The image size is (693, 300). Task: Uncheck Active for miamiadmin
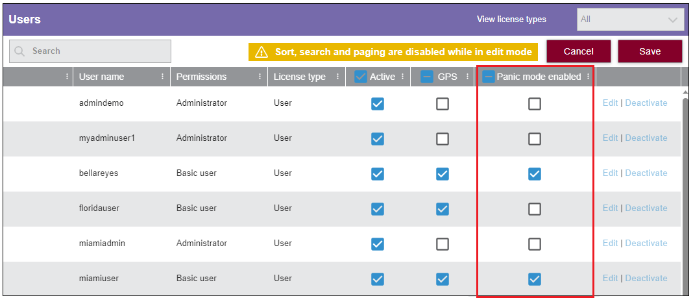pyautogui.click(x=377, y=244)
